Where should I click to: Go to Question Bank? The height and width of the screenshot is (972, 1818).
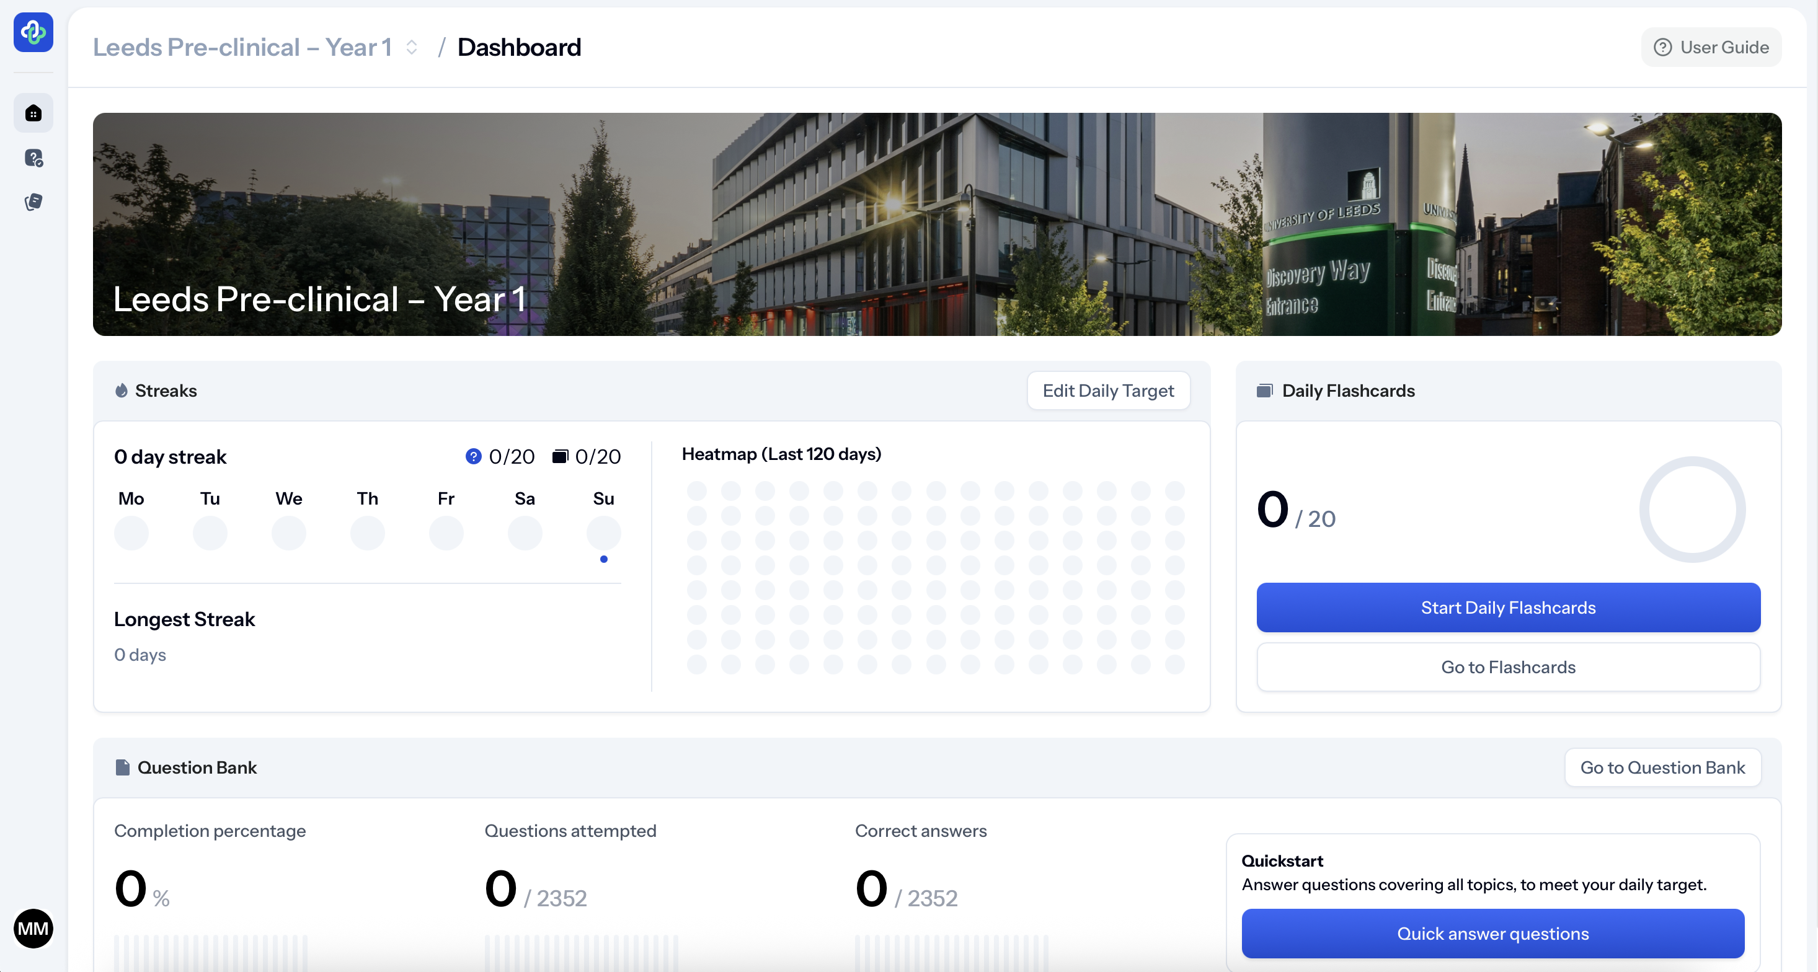pyautogui.click(x=1662, y=767)
